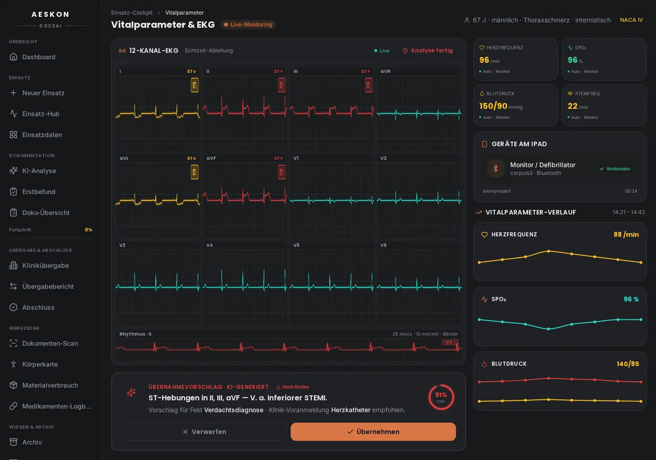Click the Fortschritt progress bar
The image size is (656, 460).
[x=51, y=237]
